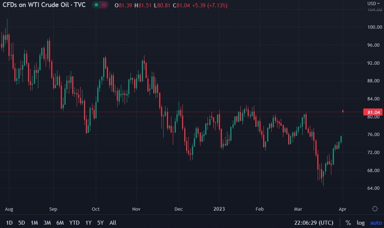
Task: Click the 81.04 current price label
Action: [373, 112]
